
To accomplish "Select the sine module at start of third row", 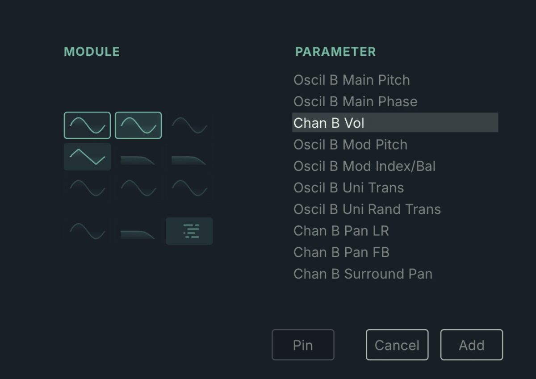I will [x=87, y=188].
